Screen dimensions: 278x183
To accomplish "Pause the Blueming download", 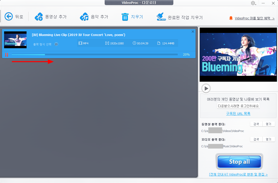I will click(x=7, y=55).
